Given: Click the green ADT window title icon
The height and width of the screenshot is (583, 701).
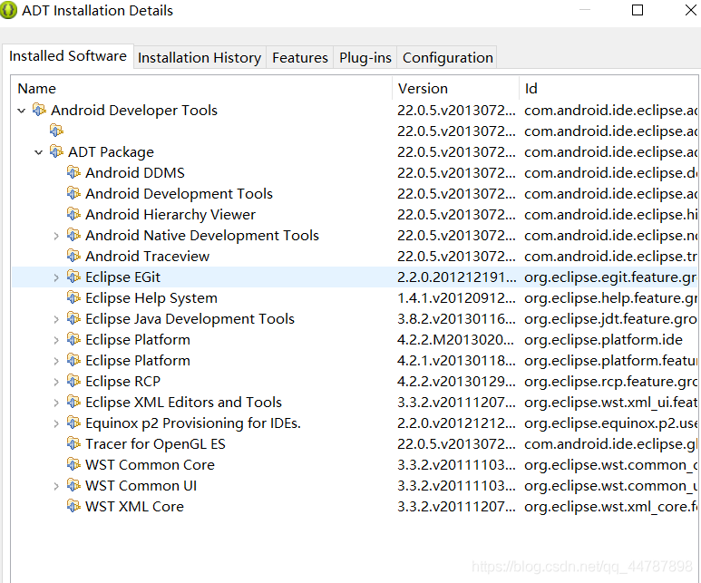Looking at the screenshot, I should click(8, 10).
